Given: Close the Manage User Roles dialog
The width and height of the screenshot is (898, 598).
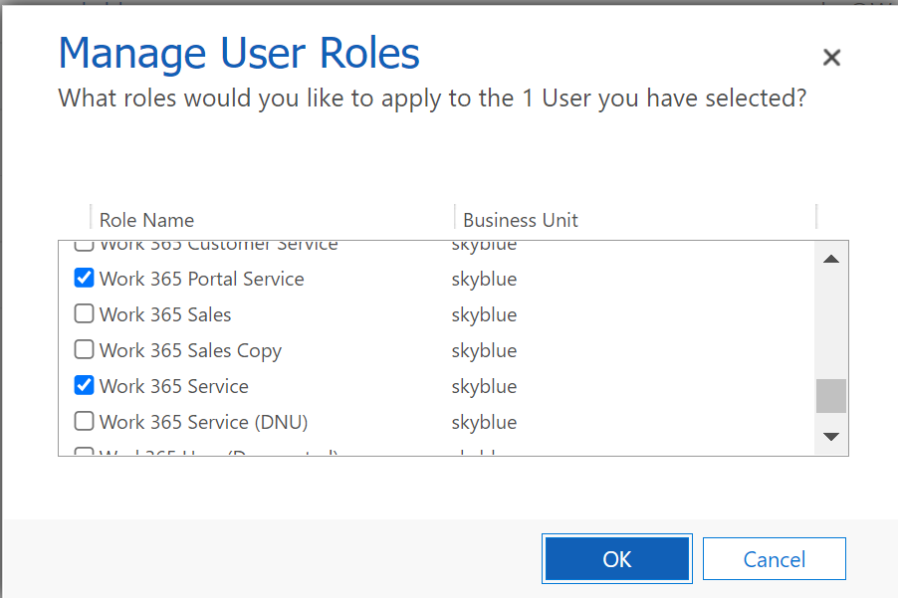Looking at the screenshot, I should 831,58.
